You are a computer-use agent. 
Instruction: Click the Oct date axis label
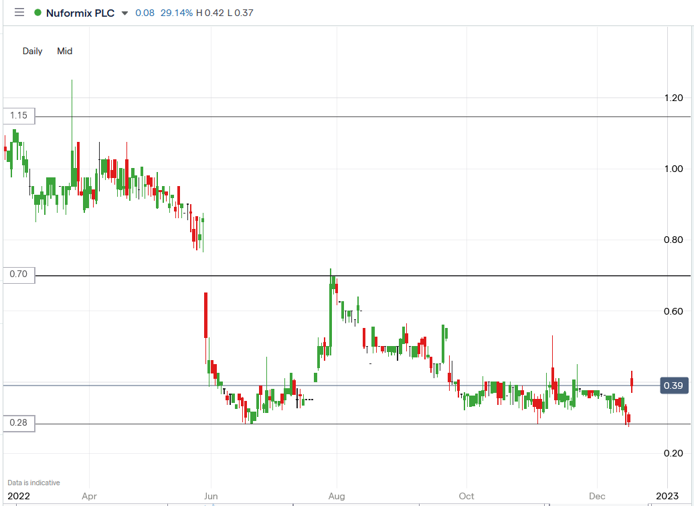coord(466,496)
